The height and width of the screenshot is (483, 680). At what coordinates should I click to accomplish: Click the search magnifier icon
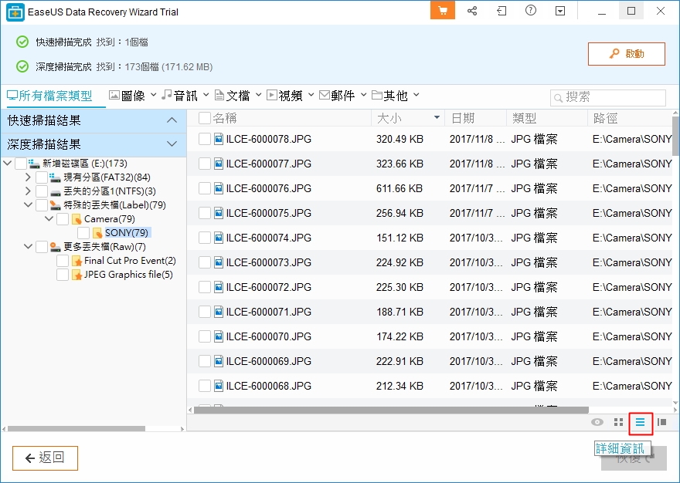[559, 97]
